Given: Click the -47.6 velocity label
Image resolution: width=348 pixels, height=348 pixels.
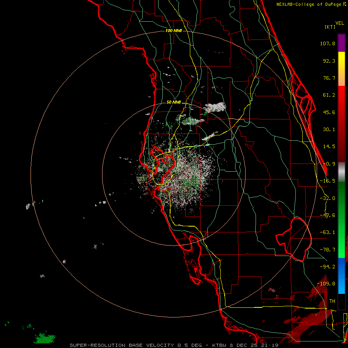Looking at the screenshot, I should click(328, 215).
